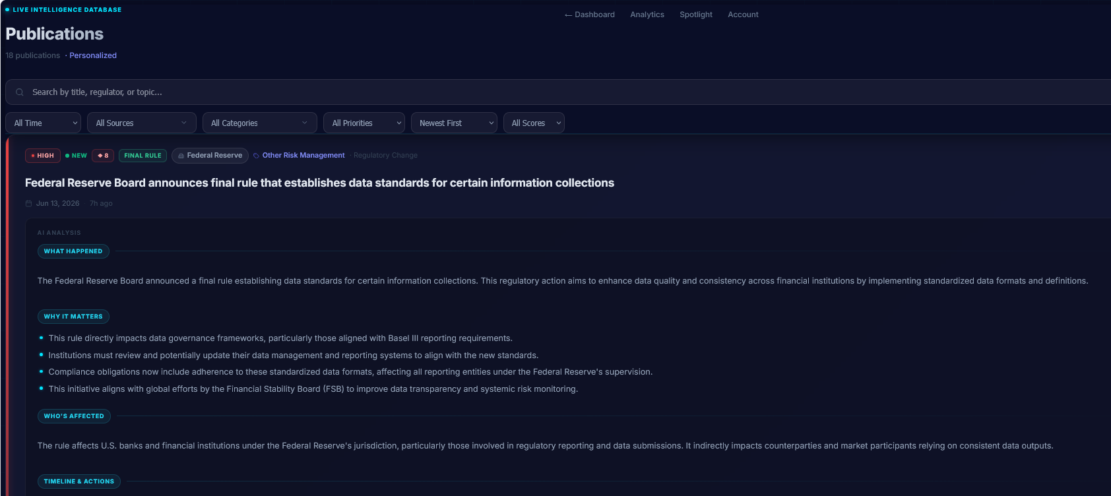Image resolution: width=1111 pixels, height=496 pixels.
Task: Expand the All Categories dropdown
Action: (x=260, y=123)
